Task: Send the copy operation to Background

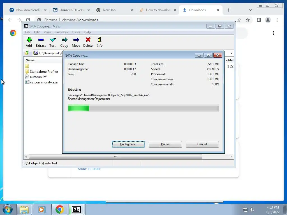Action: click(x=128, y=144)
